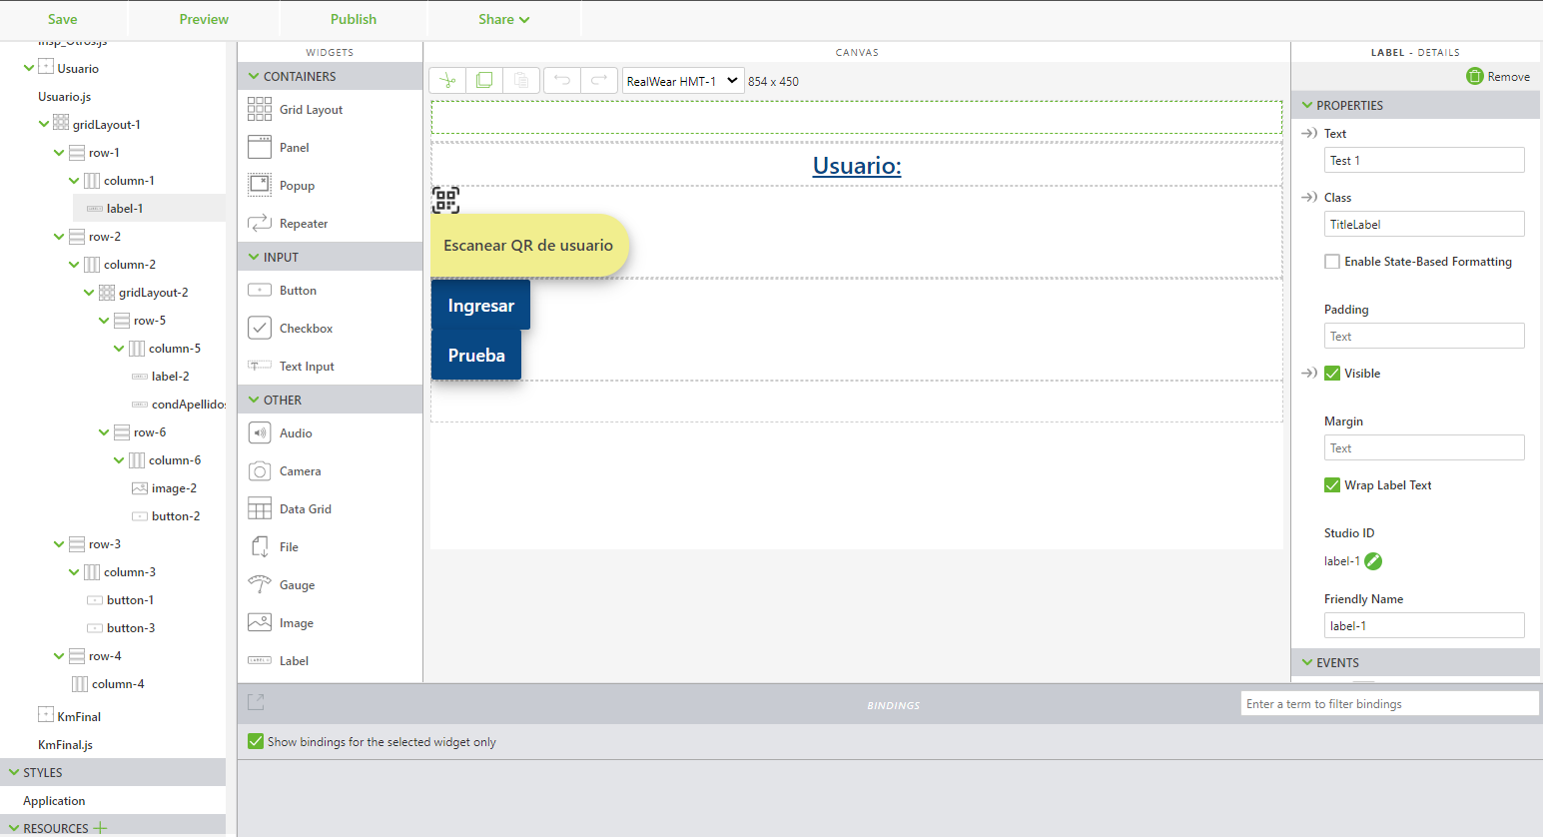Switch to Preview mode
The height and width of the screenshot is (837, 1543).
(x=203, y=19)
